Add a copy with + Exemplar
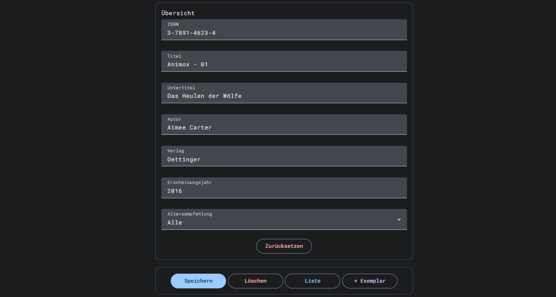Viewport: 556px width, 297px height. tap(369, 281)
